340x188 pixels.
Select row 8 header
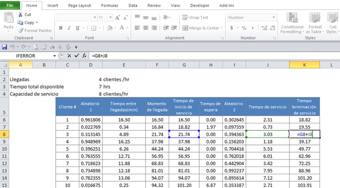[x=4, y=134]
